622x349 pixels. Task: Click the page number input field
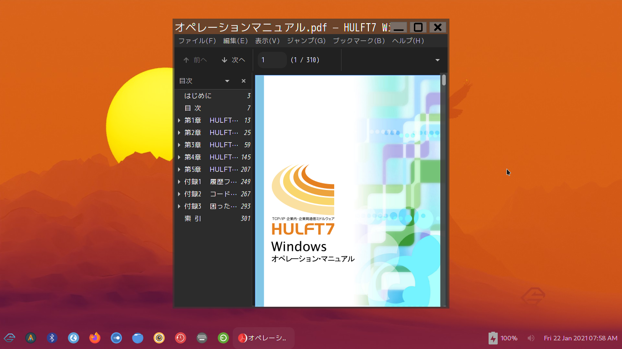click(x=272, y=60)
